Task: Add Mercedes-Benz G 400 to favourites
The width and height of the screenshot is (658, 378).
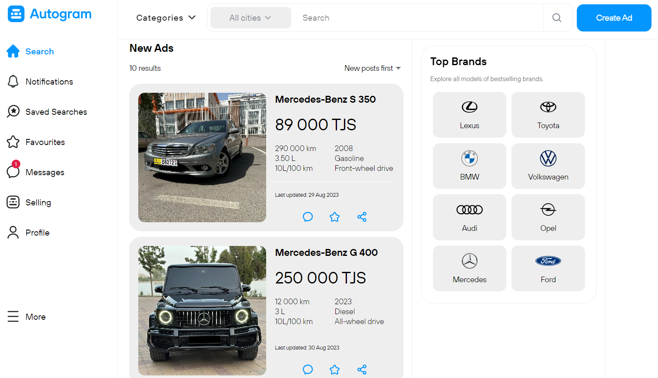Action: (x=334, y=369)
